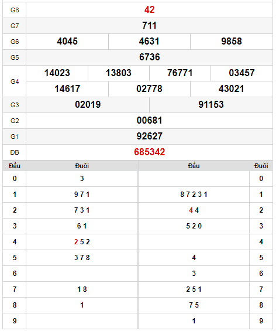Click the left Đầu column header

point(15,166)
